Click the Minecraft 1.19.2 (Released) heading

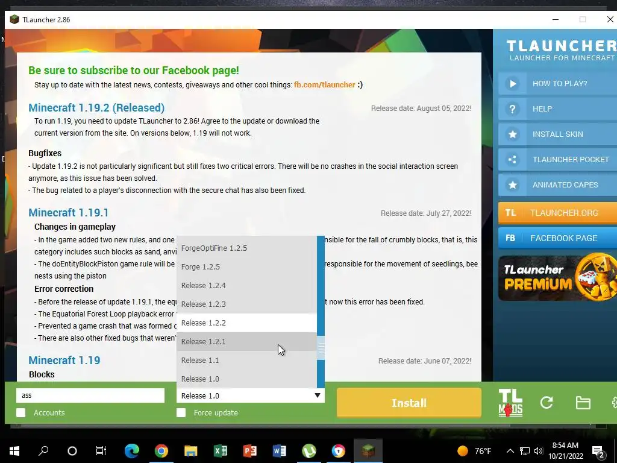point(96,107)
